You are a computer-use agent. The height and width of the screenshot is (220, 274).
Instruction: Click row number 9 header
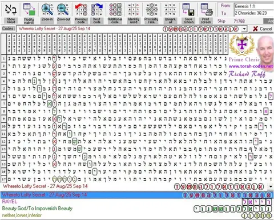pyautogui.click(x=3, y=119)
